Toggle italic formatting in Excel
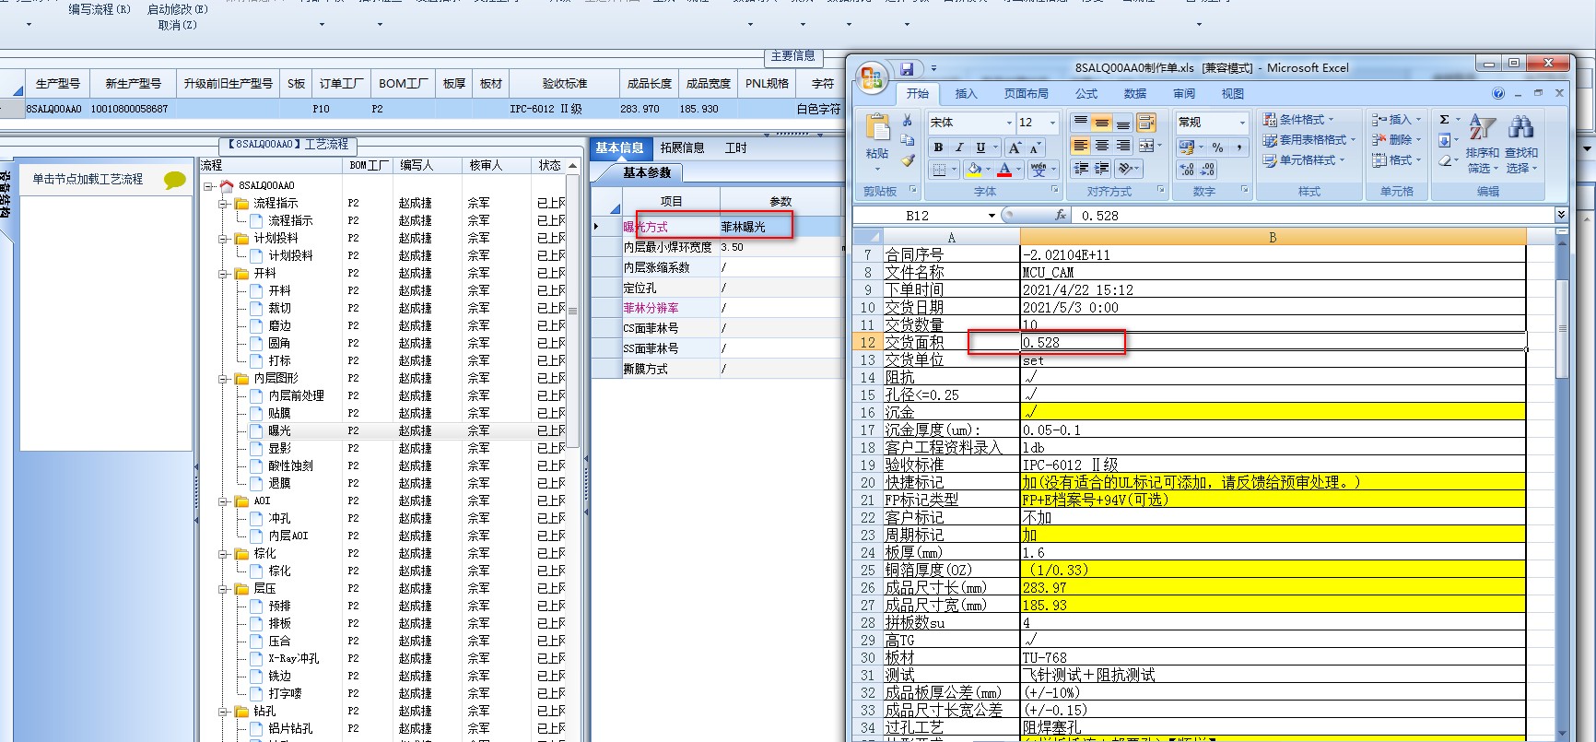The height and width of the screenshot is (742, 1596). 959,147
